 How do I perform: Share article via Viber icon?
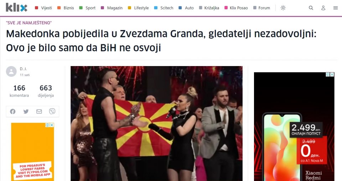coord(52,111)
